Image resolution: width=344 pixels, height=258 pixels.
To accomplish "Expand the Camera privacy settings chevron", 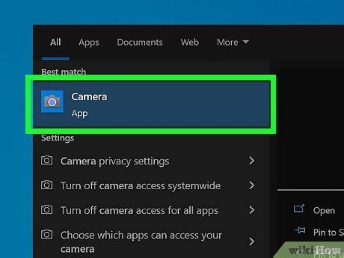I will [252, 161].
